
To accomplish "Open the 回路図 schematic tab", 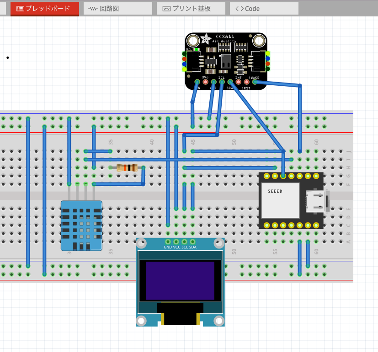I will click(x=117, y=9).
